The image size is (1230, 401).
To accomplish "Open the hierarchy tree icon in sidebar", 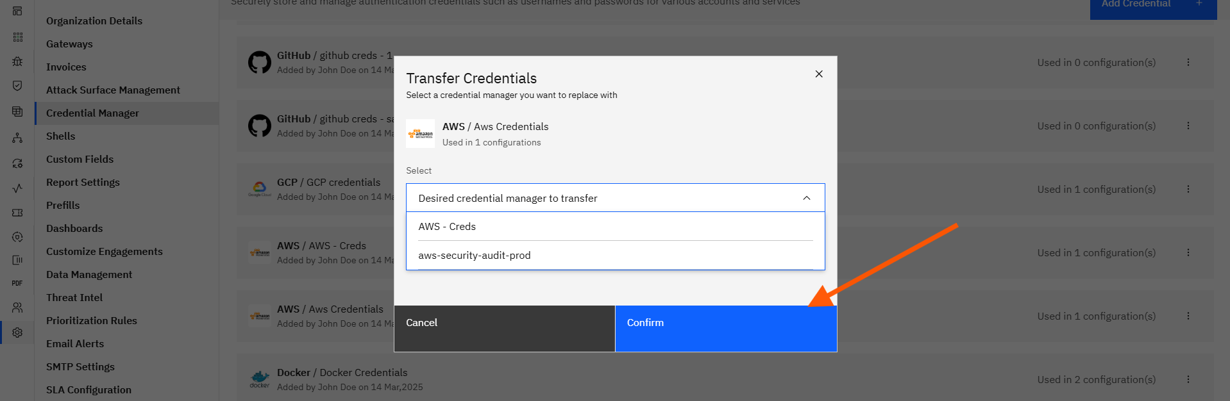I will [17, 138].
